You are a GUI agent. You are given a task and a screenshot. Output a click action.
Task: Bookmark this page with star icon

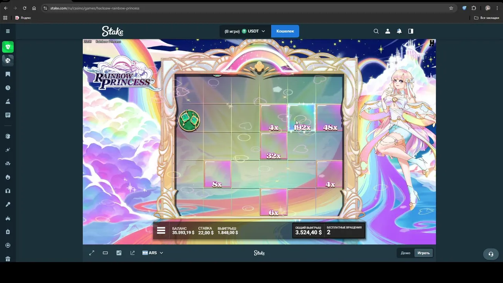pyautogui.click(x=451, y=8)
